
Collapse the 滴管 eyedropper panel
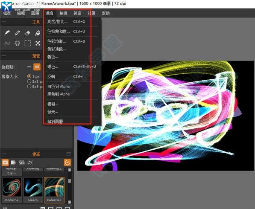click(x=4, y=56)
